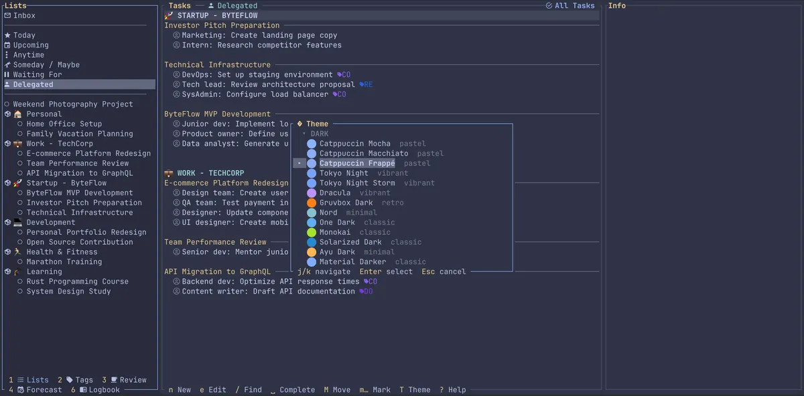Open Someday / Maybe telescope icon
This screenshot has width=804, height=396.
coord(7,65)
